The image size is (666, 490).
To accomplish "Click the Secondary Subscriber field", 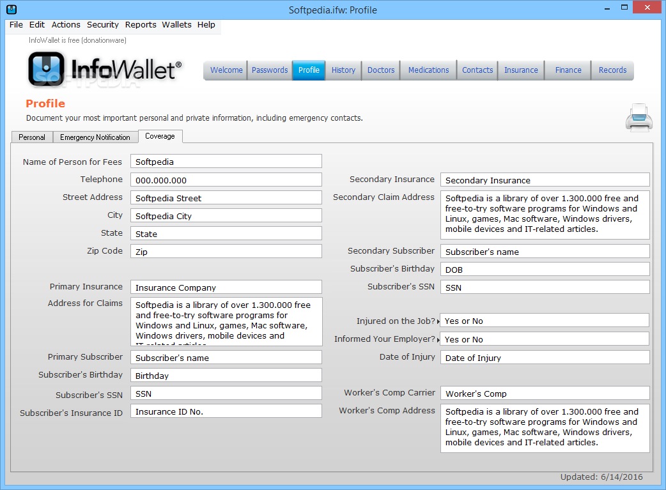I will (545, 251).
